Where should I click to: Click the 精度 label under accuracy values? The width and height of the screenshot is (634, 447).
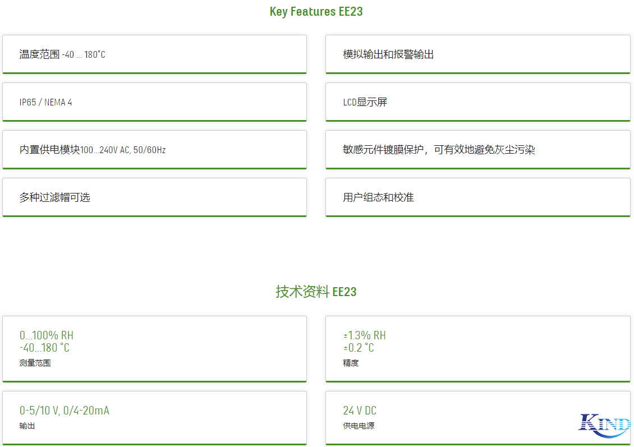pos(350,363)
